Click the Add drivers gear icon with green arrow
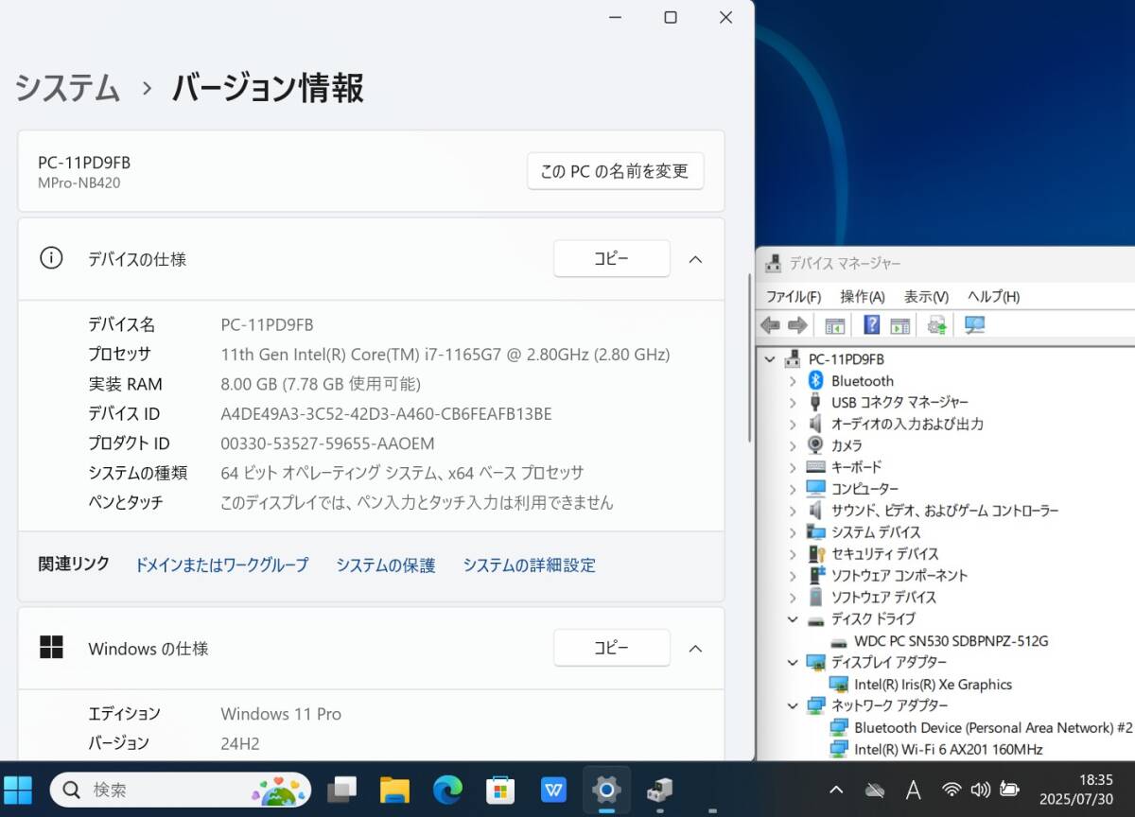This screenshot has width=1135, height=817. (x=936, y=325)
